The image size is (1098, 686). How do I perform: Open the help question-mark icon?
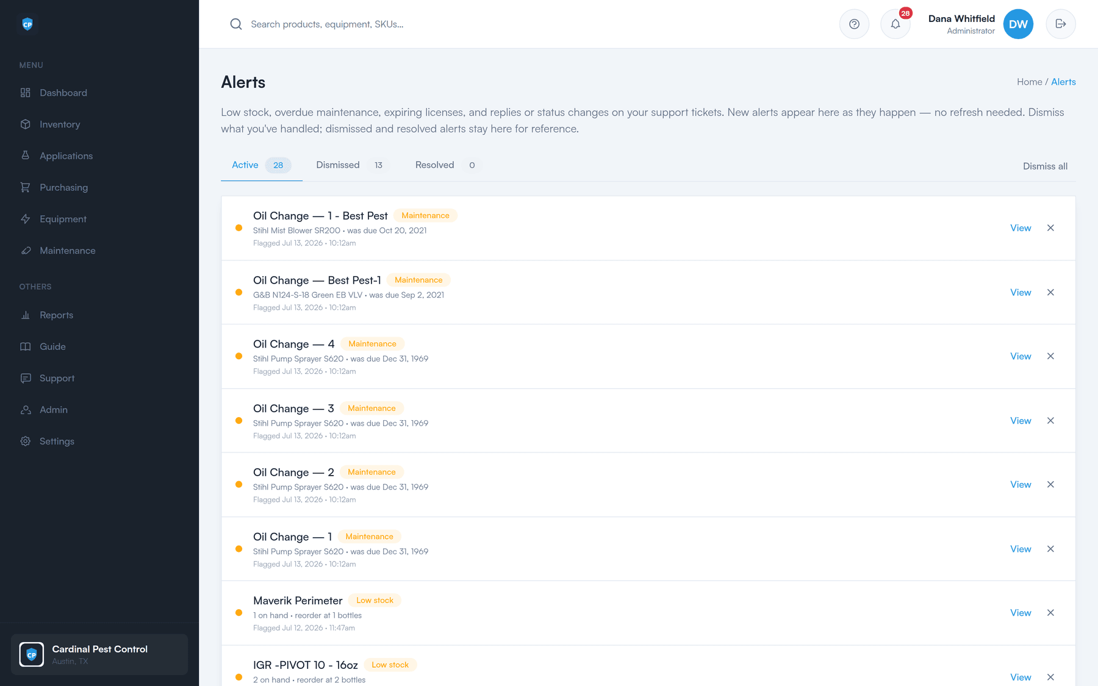(854, 24)
